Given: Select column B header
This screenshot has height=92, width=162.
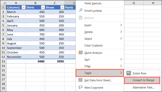Looking at the screenshot, I should pyautogui.click(x=35, y=3).
